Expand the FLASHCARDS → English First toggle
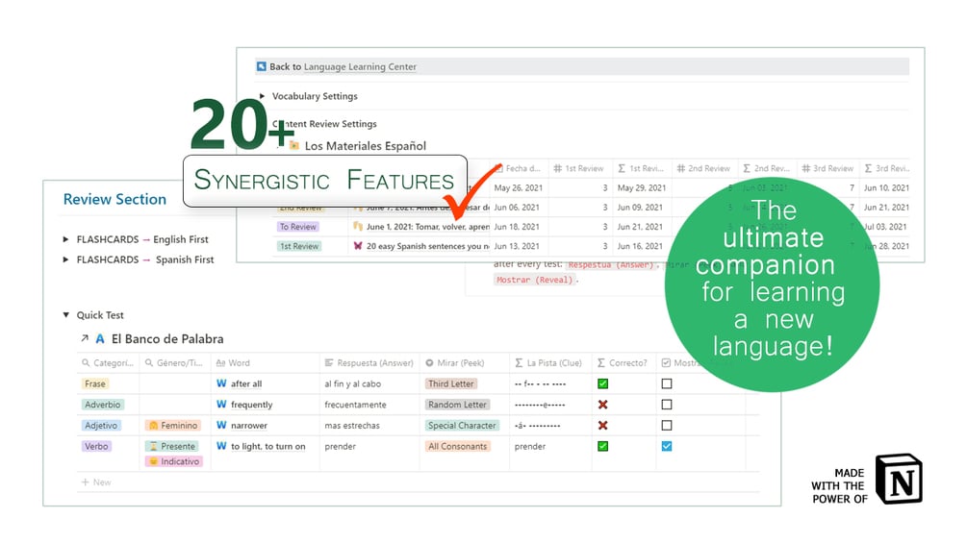The width and height of the screenshot is (967, 543). click(x=65, y=239)
